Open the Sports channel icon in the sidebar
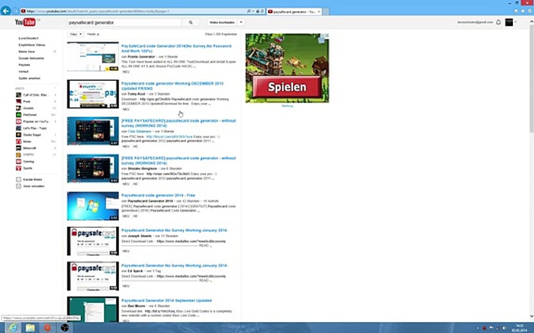534x333 pixels. click(x=19, y=168)
